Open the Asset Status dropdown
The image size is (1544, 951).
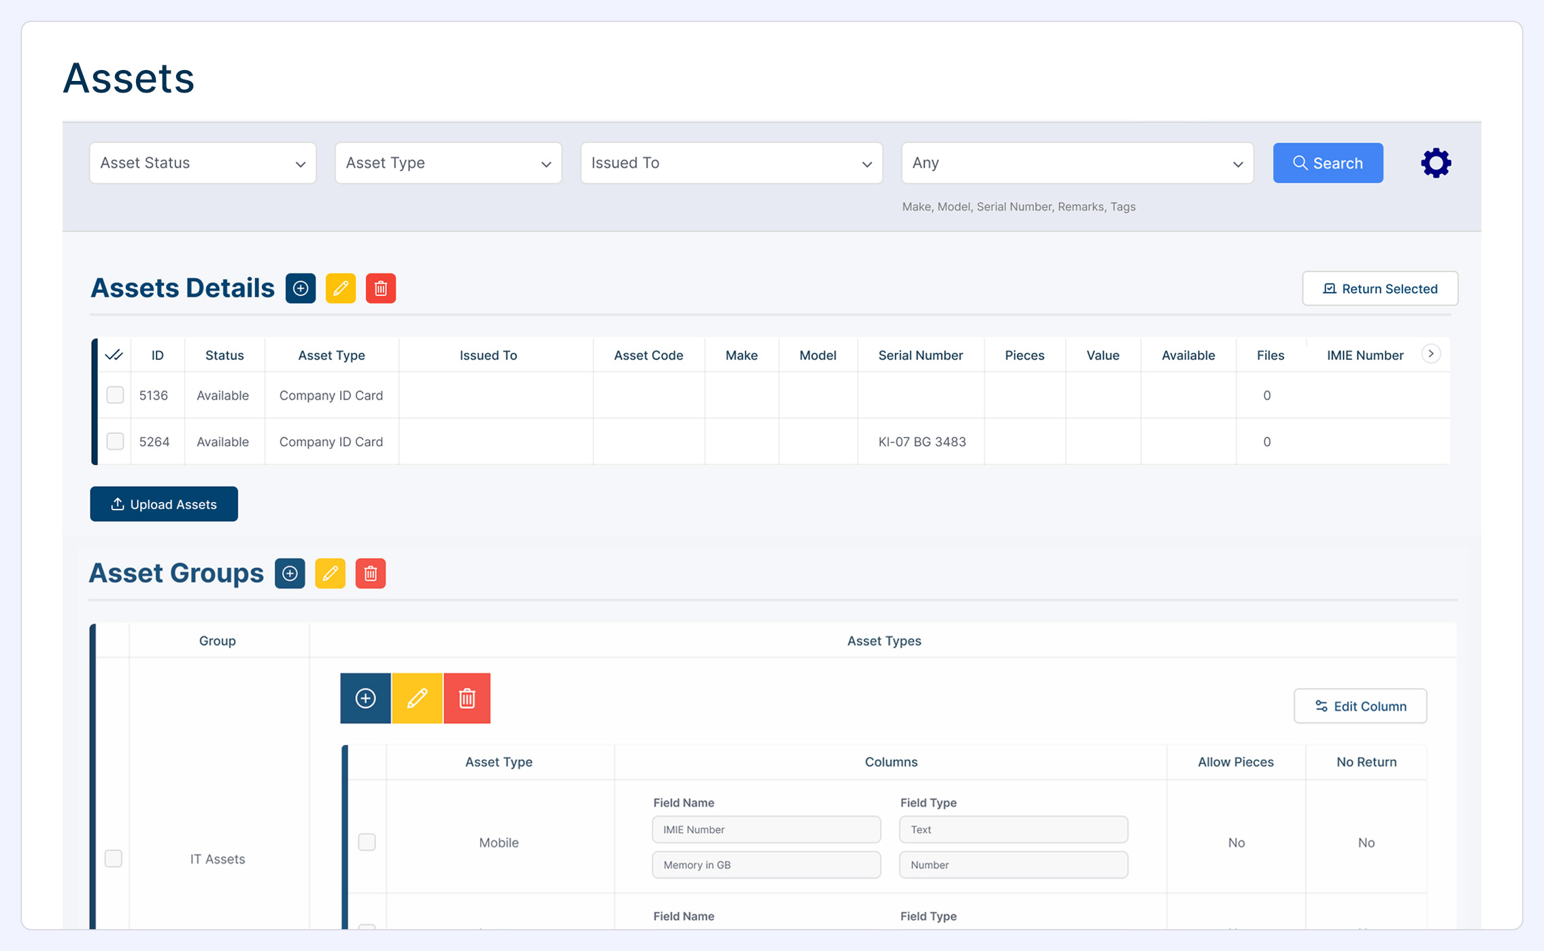coord(203,163)
